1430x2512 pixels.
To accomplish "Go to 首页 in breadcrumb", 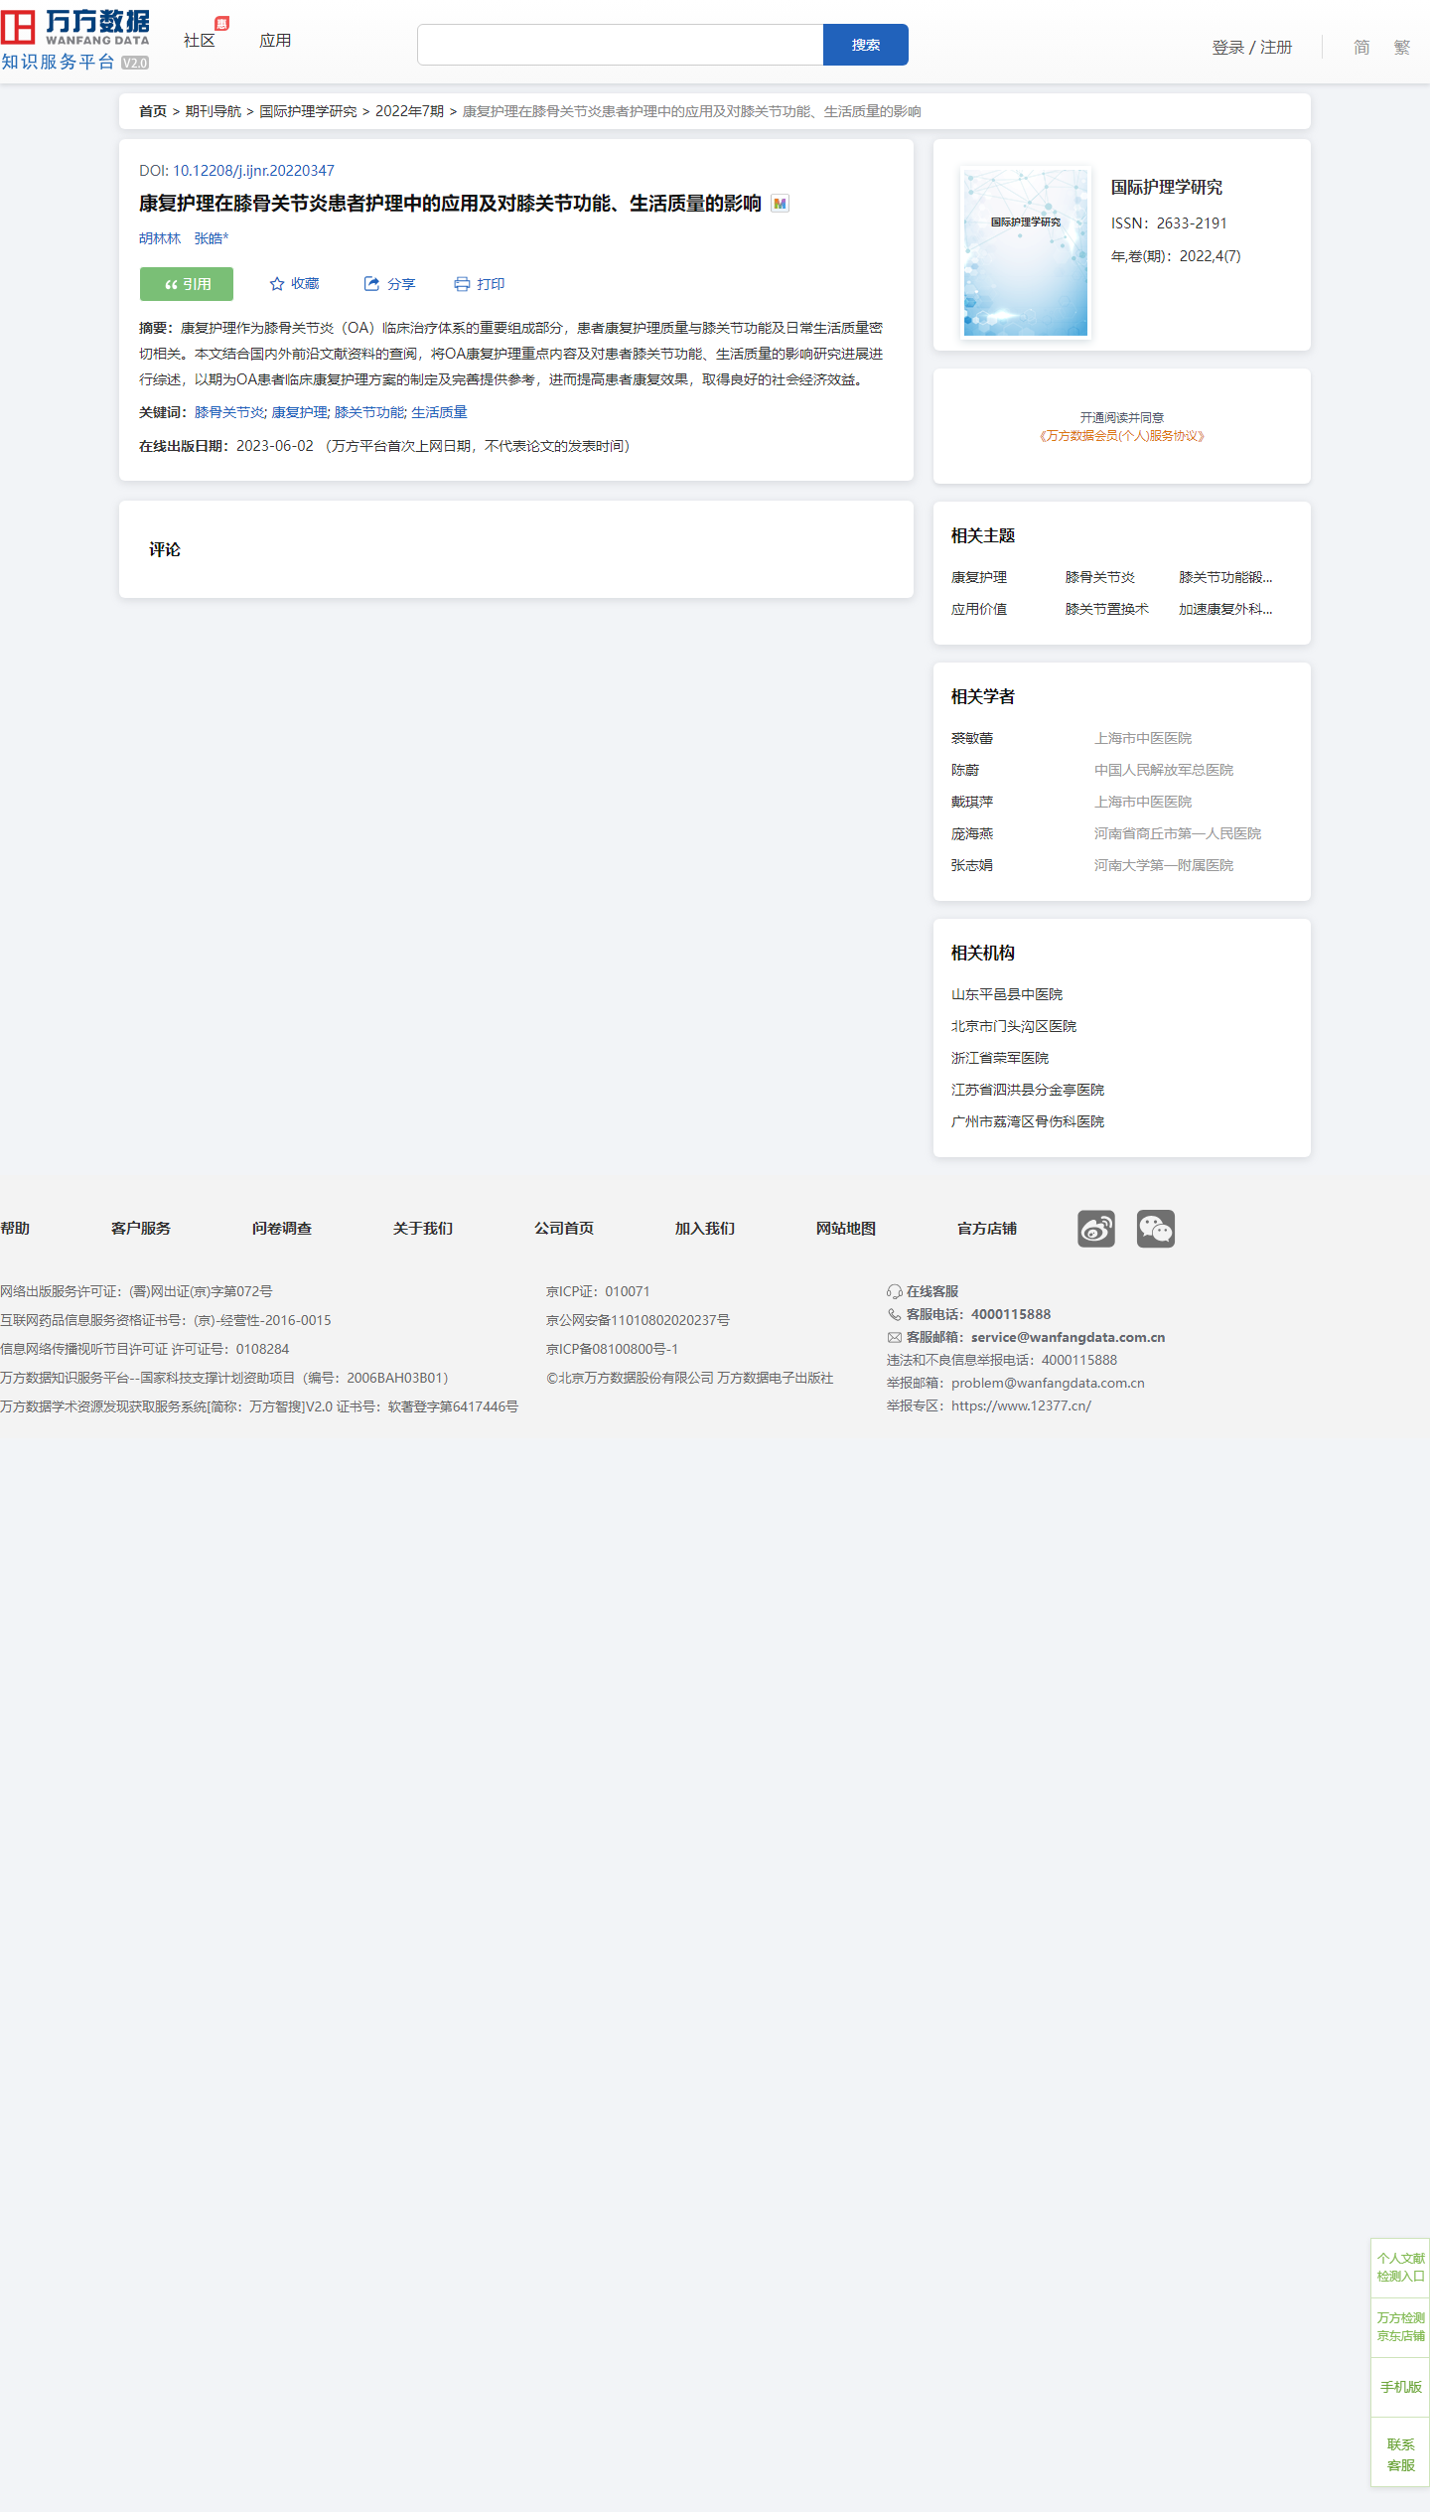I will (153, 111).
